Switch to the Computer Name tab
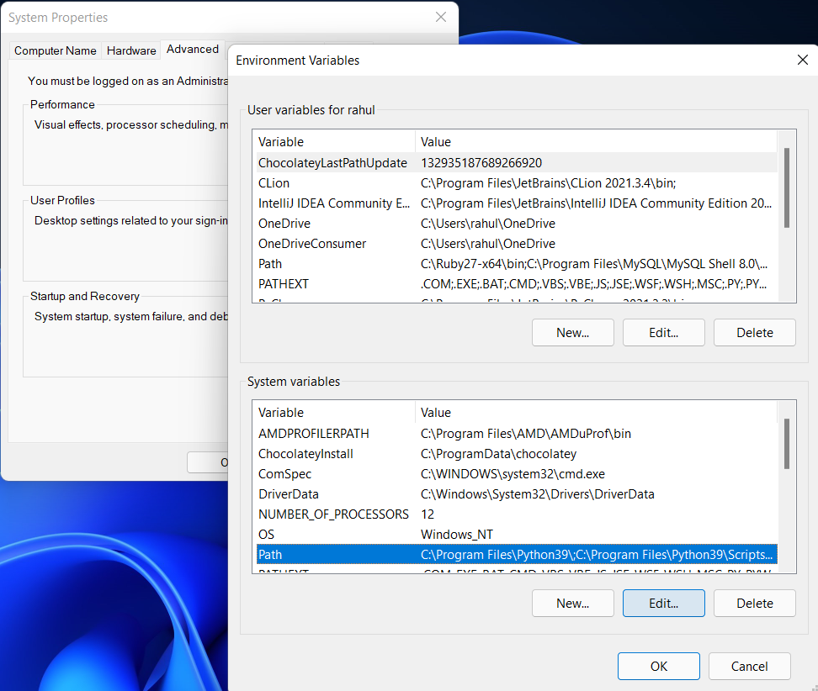 pyautogui.click(x=56, y=50)
